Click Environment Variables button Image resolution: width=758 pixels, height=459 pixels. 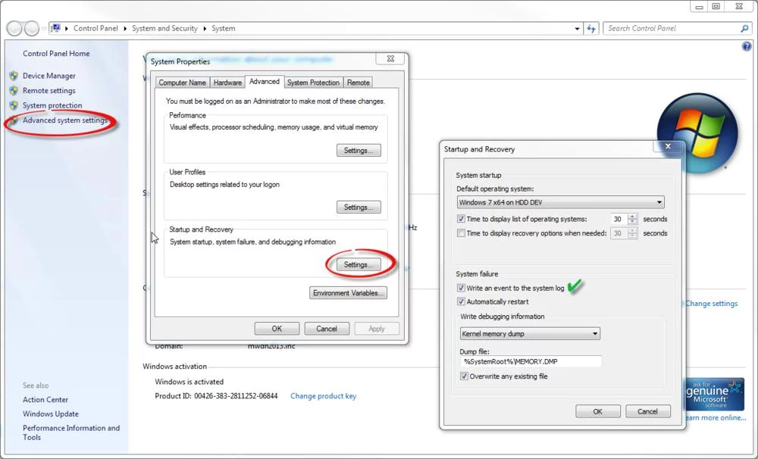coord(348,293)
